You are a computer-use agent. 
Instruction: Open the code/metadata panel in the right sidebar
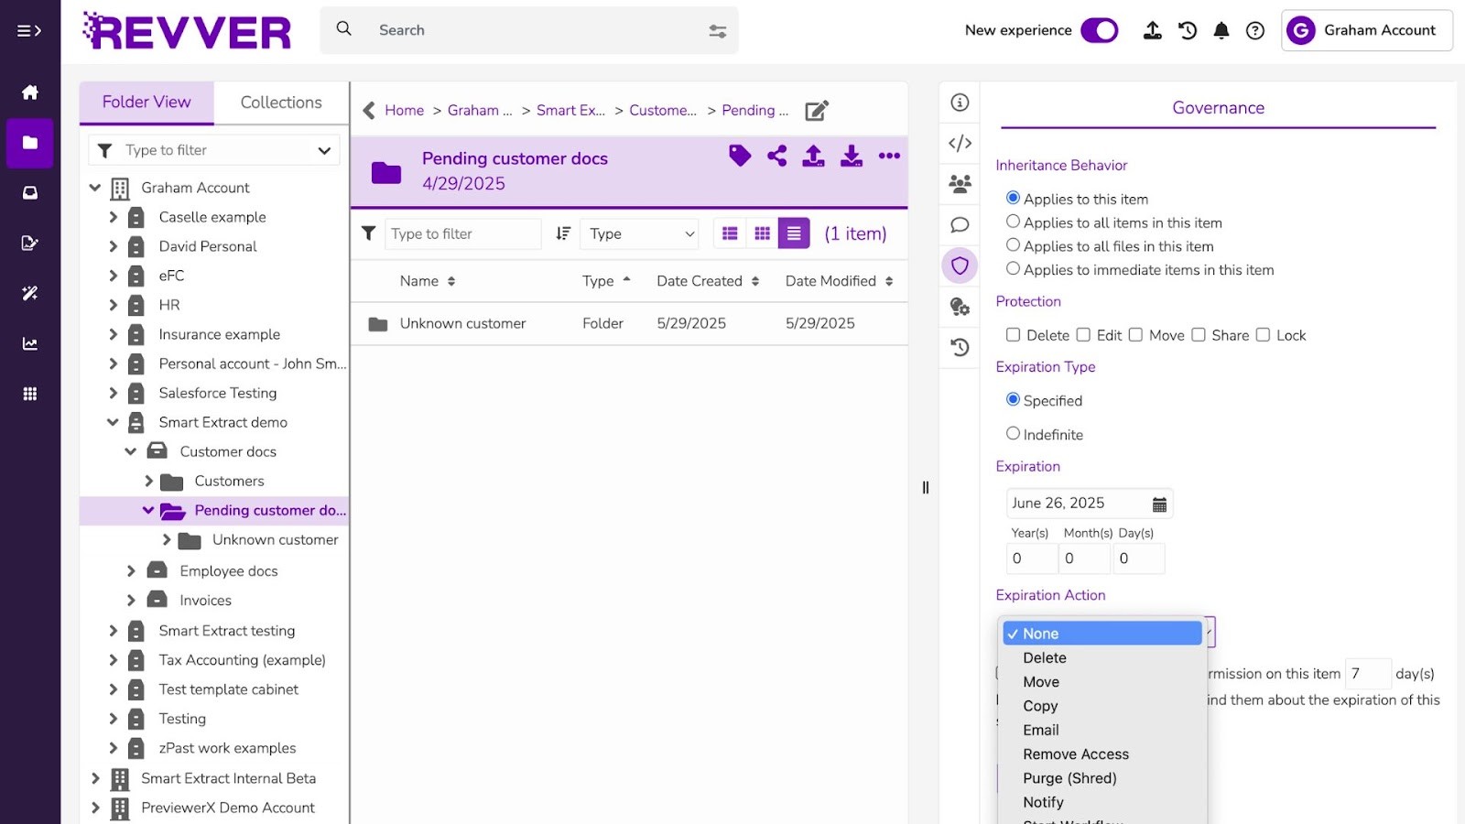pyautogui.click(x=959, y=143)
